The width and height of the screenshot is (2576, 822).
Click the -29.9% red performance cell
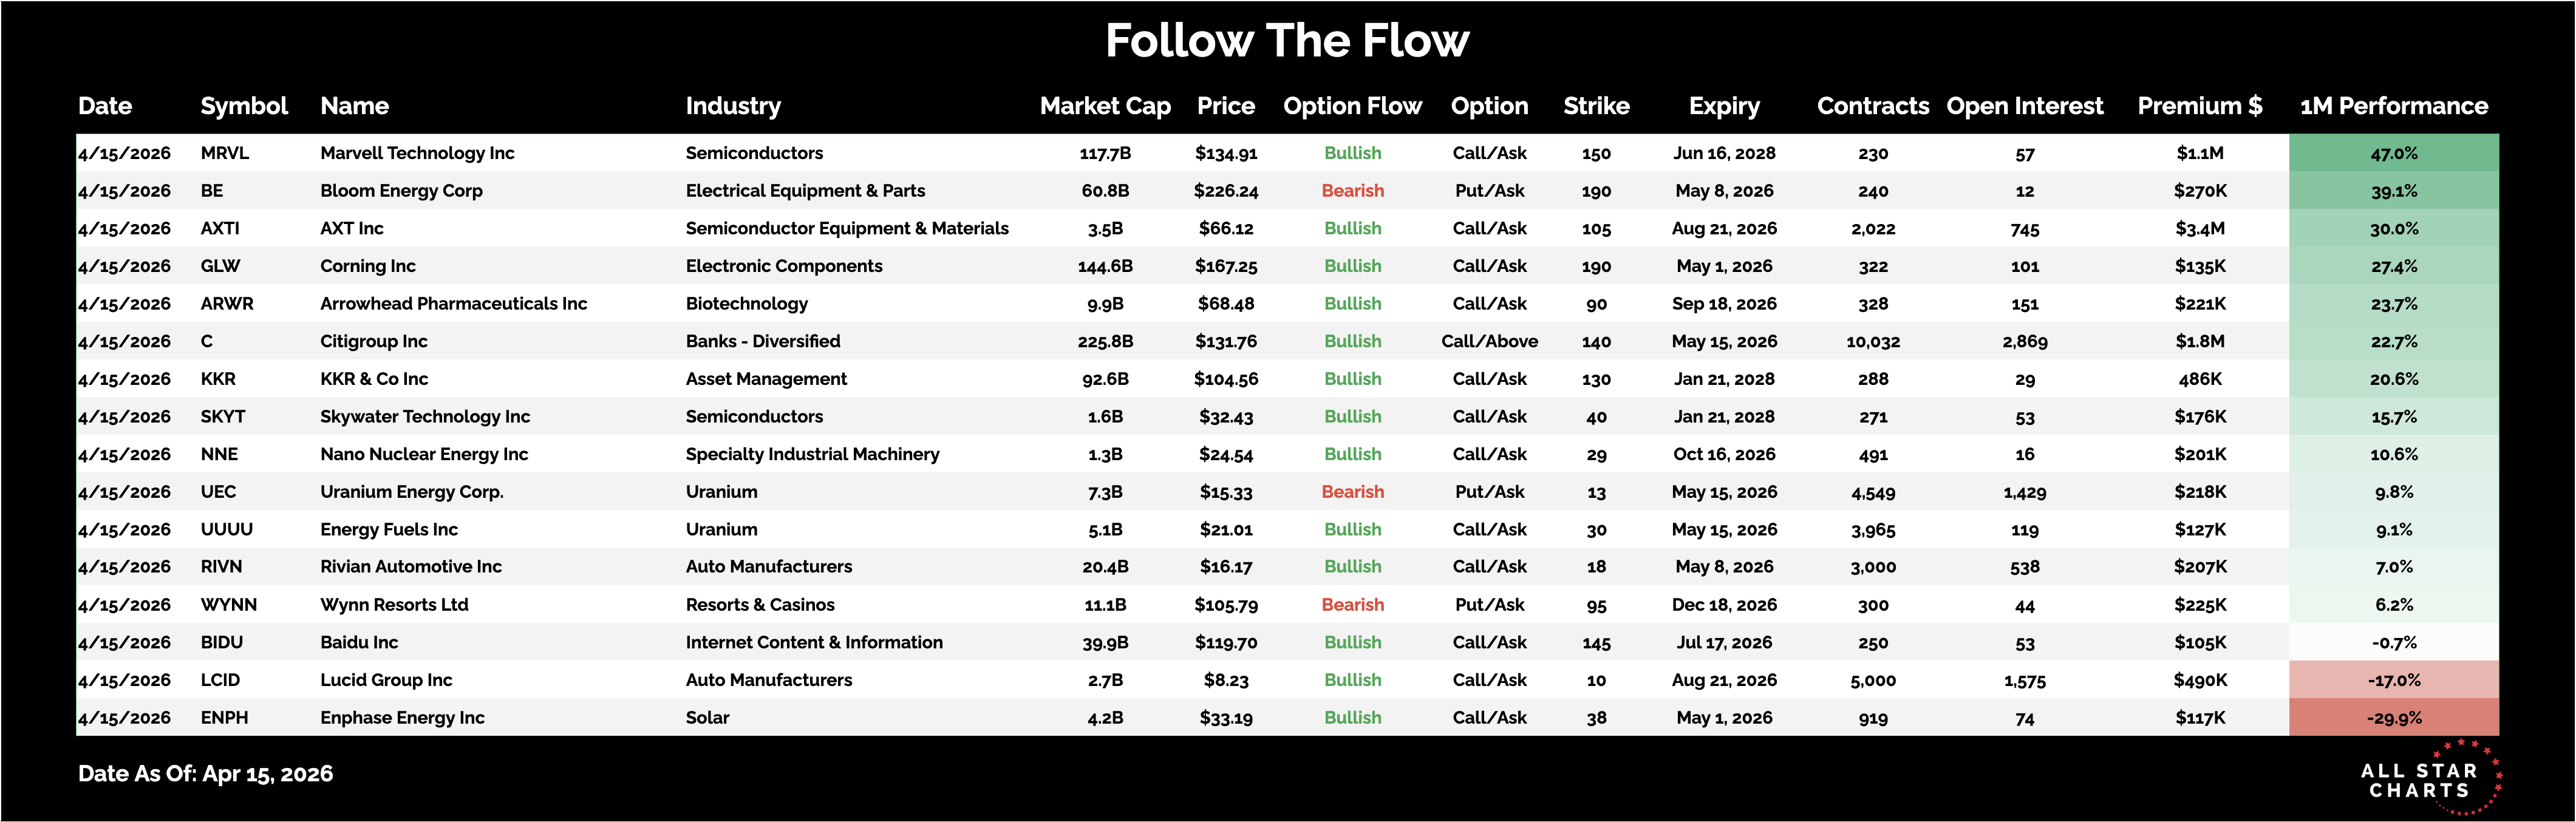[x=2393, y=718]
